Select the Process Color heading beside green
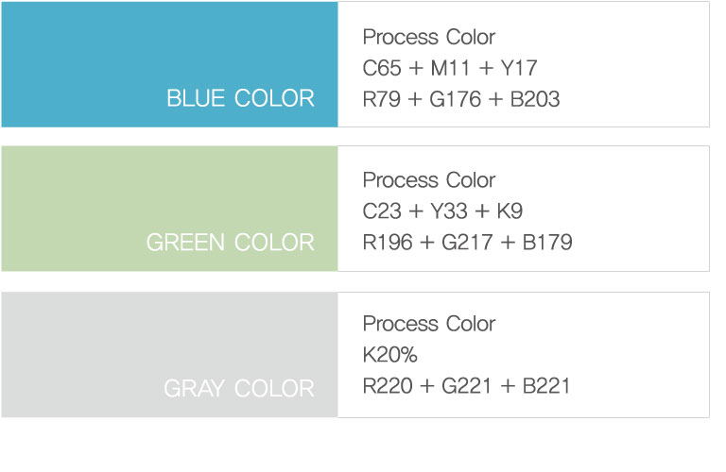The height and width of the screenshot is (472, 726). (x=429, y=180)
